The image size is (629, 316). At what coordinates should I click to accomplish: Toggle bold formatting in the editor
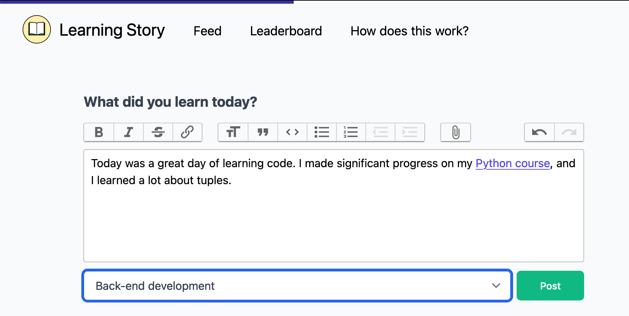coord(99,132)
